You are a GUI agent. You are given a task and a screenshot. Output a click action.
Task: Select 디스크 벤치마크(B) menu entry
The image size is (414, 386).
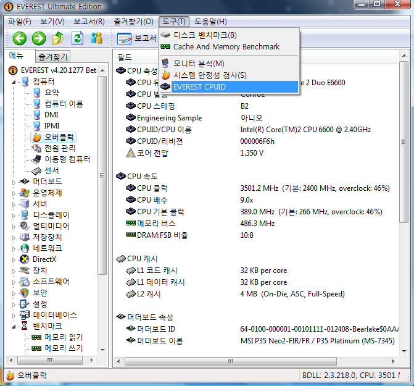pos(229,35)
